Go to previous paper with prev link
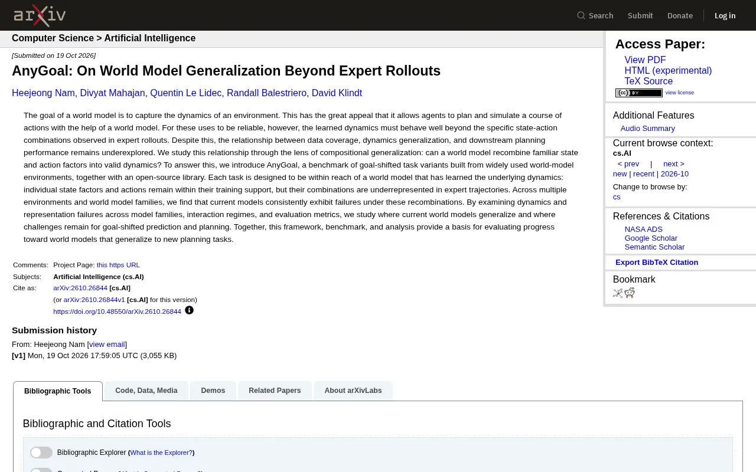The image size is (756, 472). [x=628, y=164]
